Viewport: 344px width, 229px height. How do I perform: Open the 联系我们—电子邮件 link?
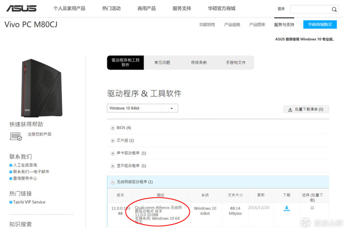click(x=31, y=172)
